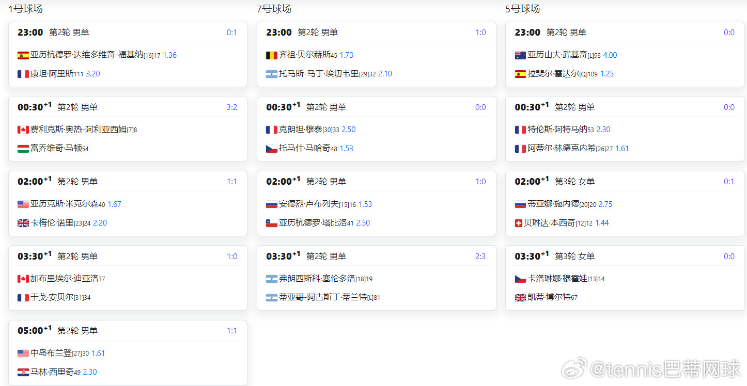This screenshot has height=386, width=747.
Task: Choose the 2.75 odds for 蒂亚娜·施内德
Action: tap(605, 204)
